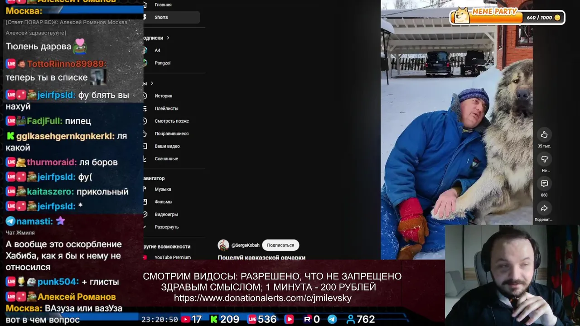Click the Другие возможности heading
This screenshot has height=326, width=580.
coord(167,246)
